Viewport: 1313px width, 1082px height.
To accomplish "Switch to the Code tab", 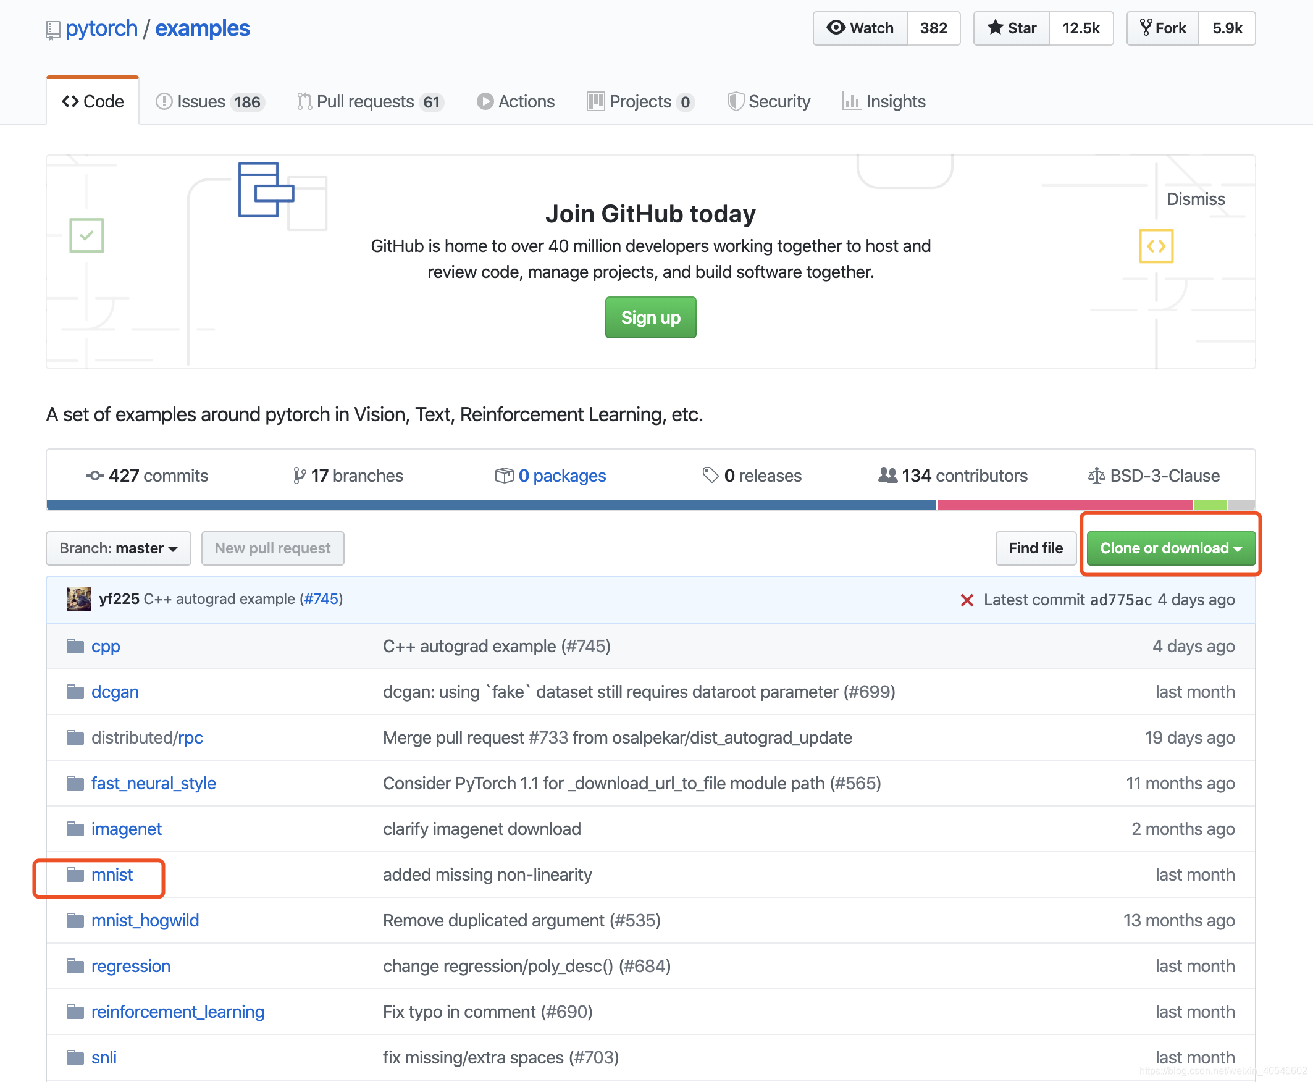I will (93, 101).
